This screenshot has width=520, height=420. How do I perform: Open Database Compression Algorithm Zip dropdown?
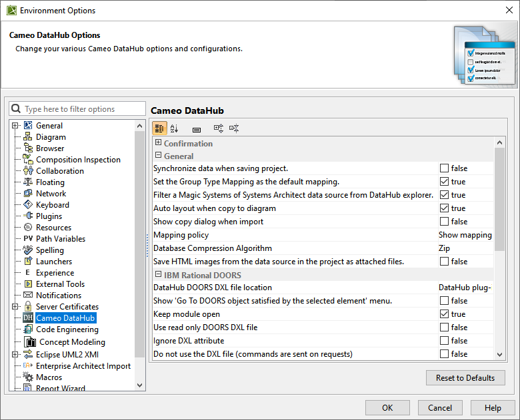click(465, 248)
